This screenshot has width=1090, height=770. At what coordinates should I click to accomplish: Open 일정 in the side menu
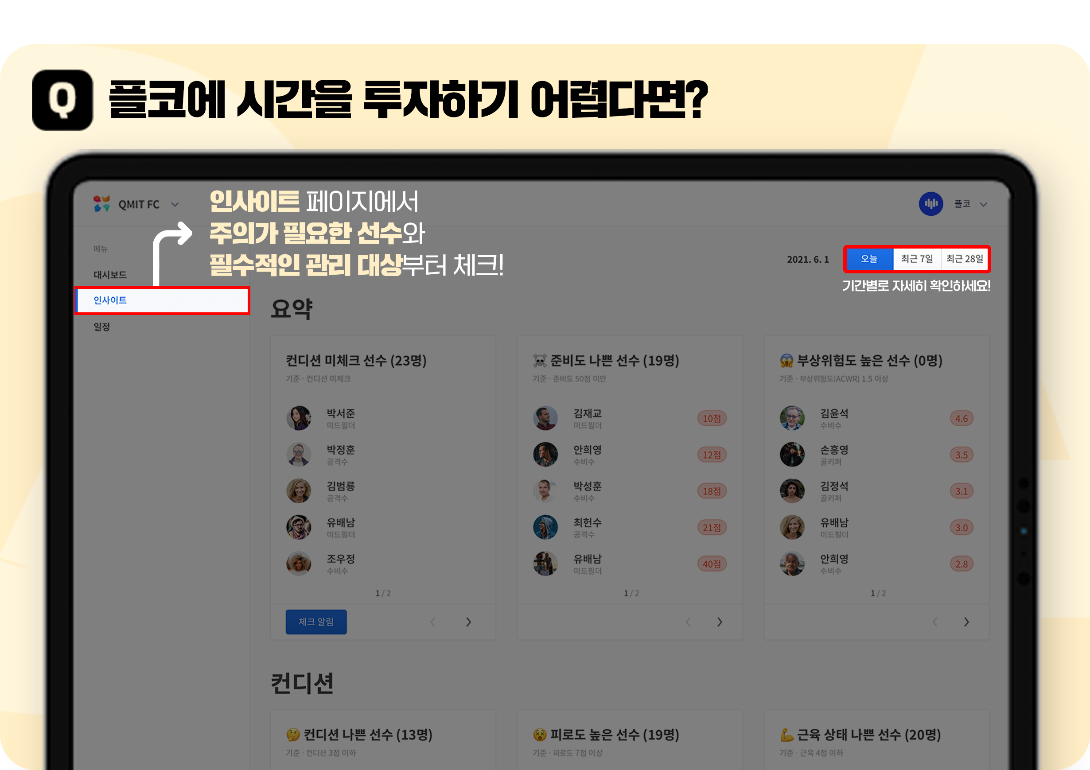click(x=101, y=327)
